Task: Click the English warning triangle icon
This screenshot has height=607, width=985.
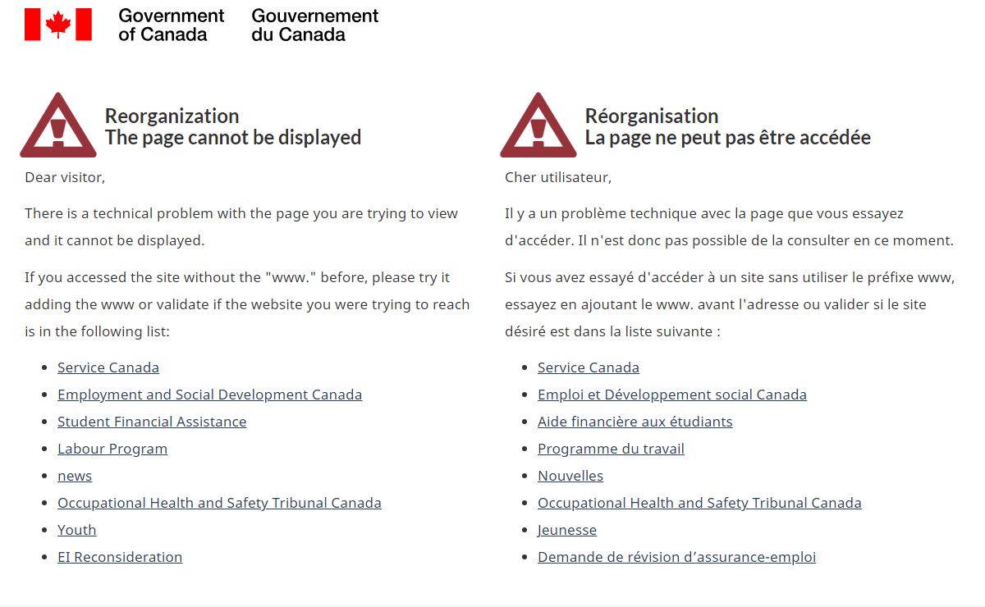Action: 57,127
